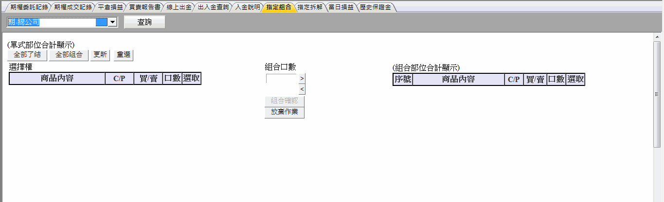Screen dimensions: 664x202
Task: Open the 線上出金 tab
Action: tap(178, 7)
